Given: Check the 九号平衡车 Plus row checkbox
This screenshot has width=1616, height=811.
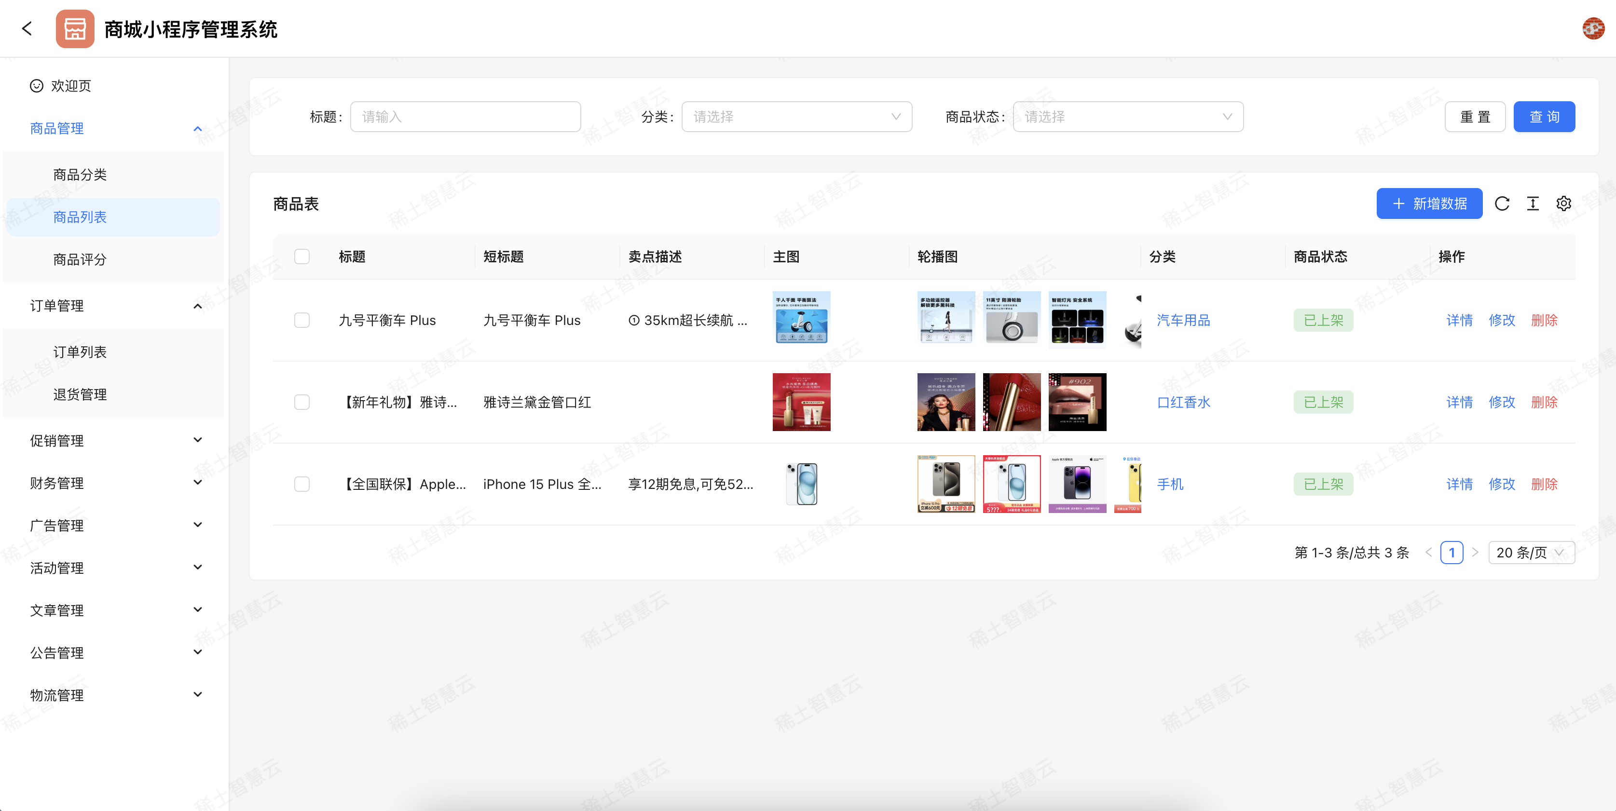Looking at the screenshot, I should pos(302,321).
